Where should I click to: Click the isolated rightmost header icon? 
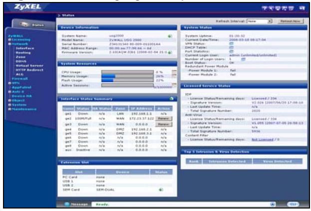302,8
